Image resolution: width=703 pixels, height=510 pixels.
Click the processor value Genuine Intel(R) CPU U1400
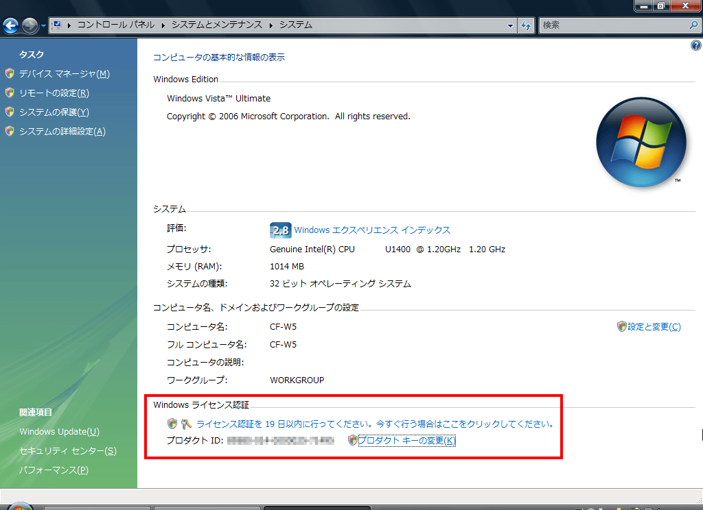click(387, 250)
